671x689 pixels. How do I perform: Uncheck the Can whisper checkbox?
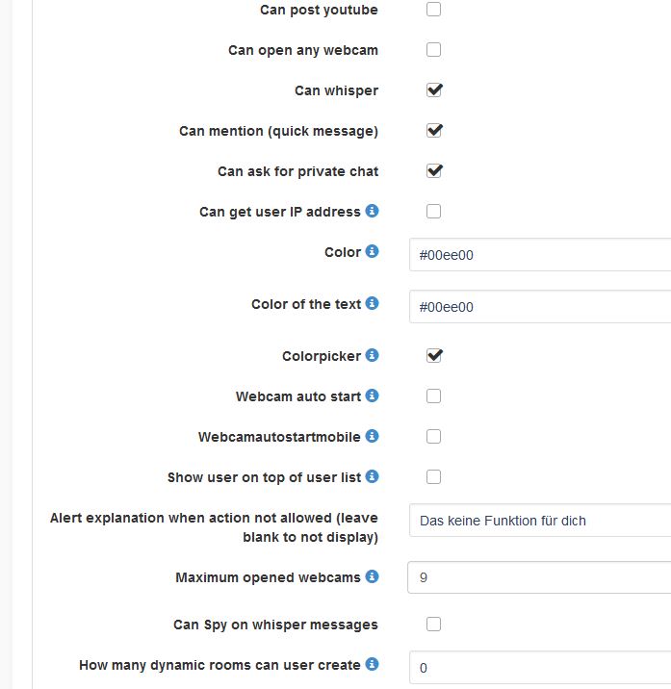pos(434,90)
